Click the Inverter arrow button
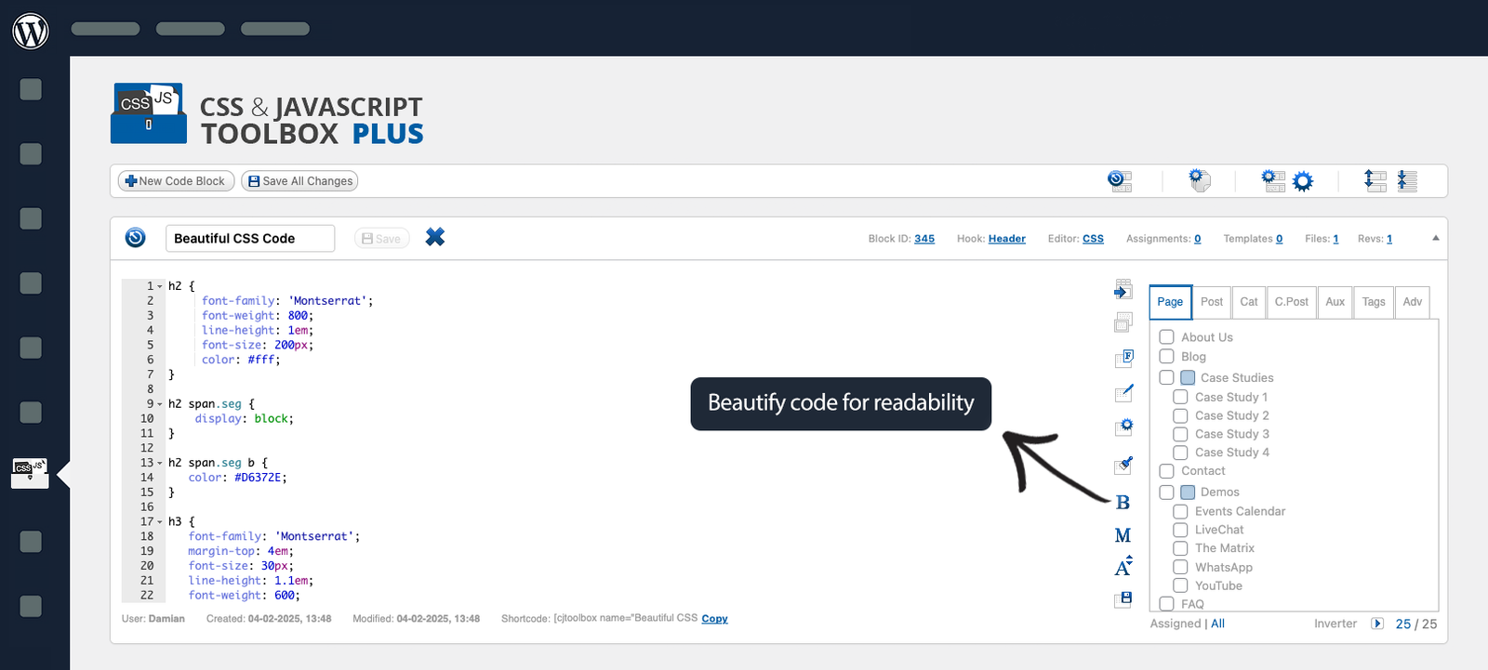 (x=1377, y=624)
